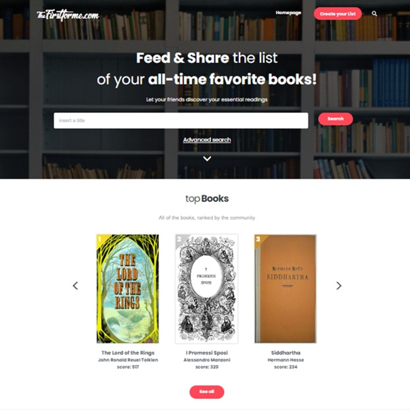
Task: Click the Alessandro Manzoni author name
Action: 207,360
